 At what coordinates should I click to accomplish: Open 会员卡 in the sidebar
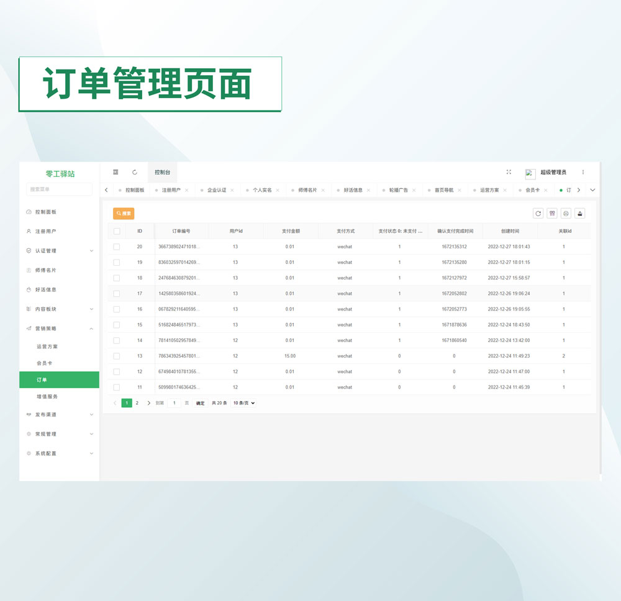click(45, 363)
